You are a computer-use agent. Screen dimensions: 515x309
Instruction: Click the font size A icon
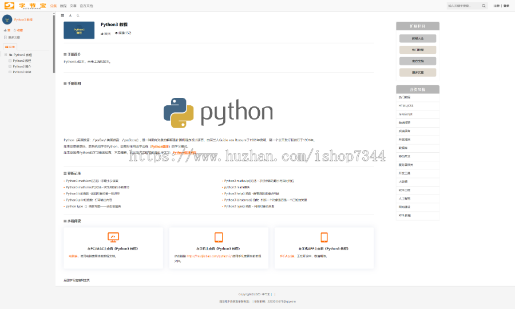pos(70,15)
